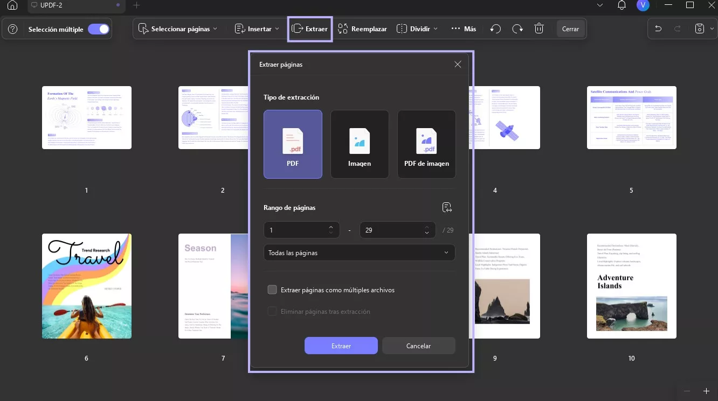Zoom out thumbnails with minus button
The image size is (718, 401).
click(x=687, y=391)
